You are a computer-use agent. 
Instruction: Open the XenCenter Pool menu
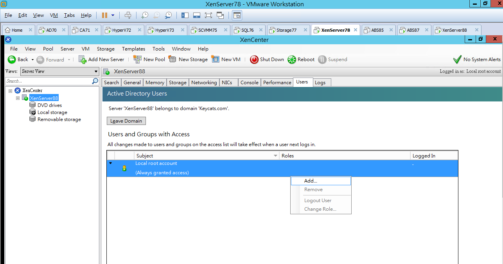click(48, 49)
